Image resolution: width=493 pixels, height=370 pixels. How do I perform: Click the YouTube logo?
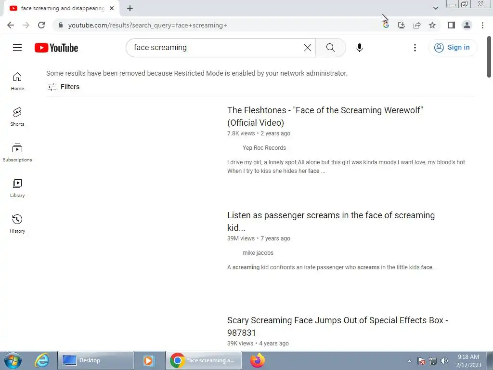click(x=56, y=48)
